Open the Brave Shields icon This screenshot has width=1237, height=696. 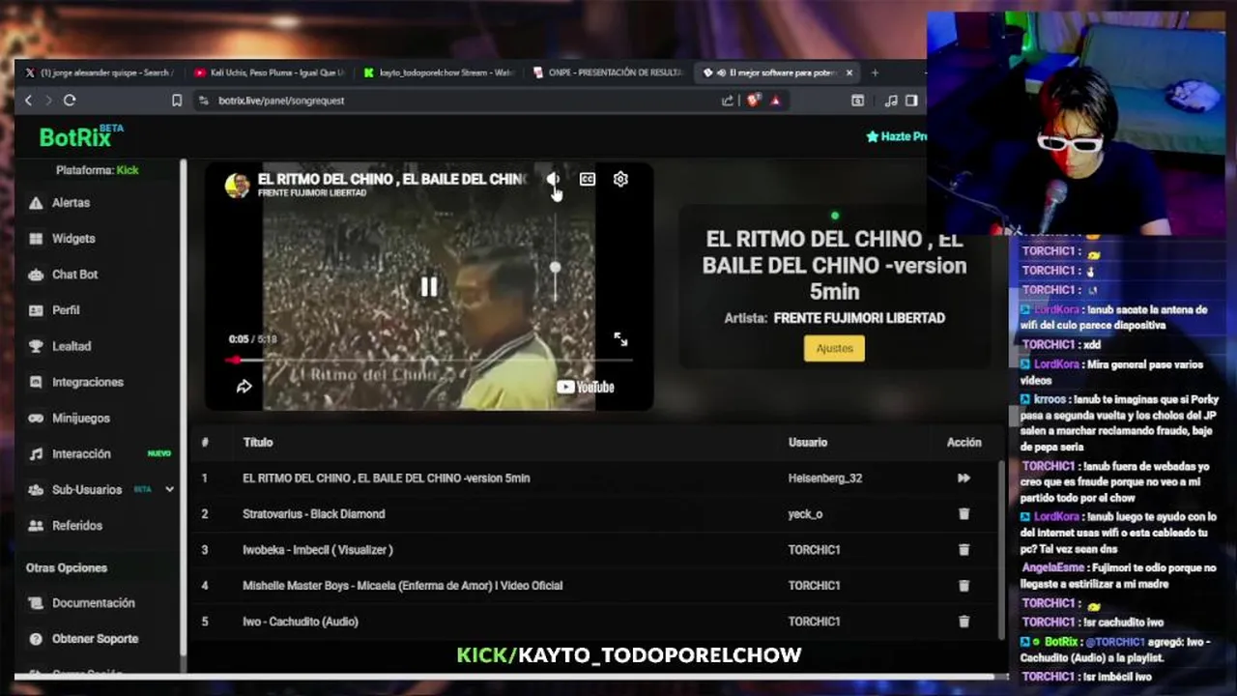(753, 101)
